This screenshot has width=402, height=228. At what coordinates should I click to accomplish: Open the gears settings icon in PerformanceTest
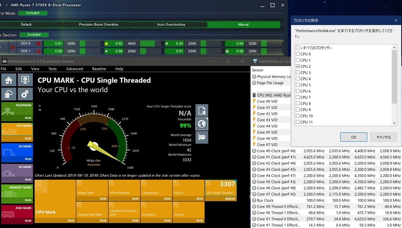[25, 94]
